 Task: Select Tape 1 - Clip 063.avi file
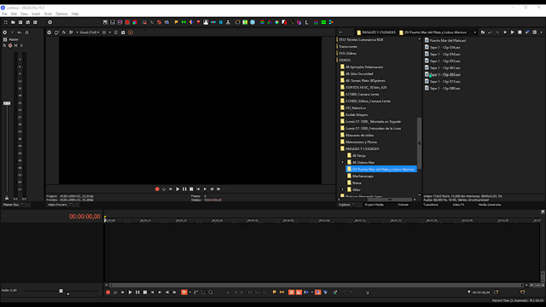[x=443, y=74]
